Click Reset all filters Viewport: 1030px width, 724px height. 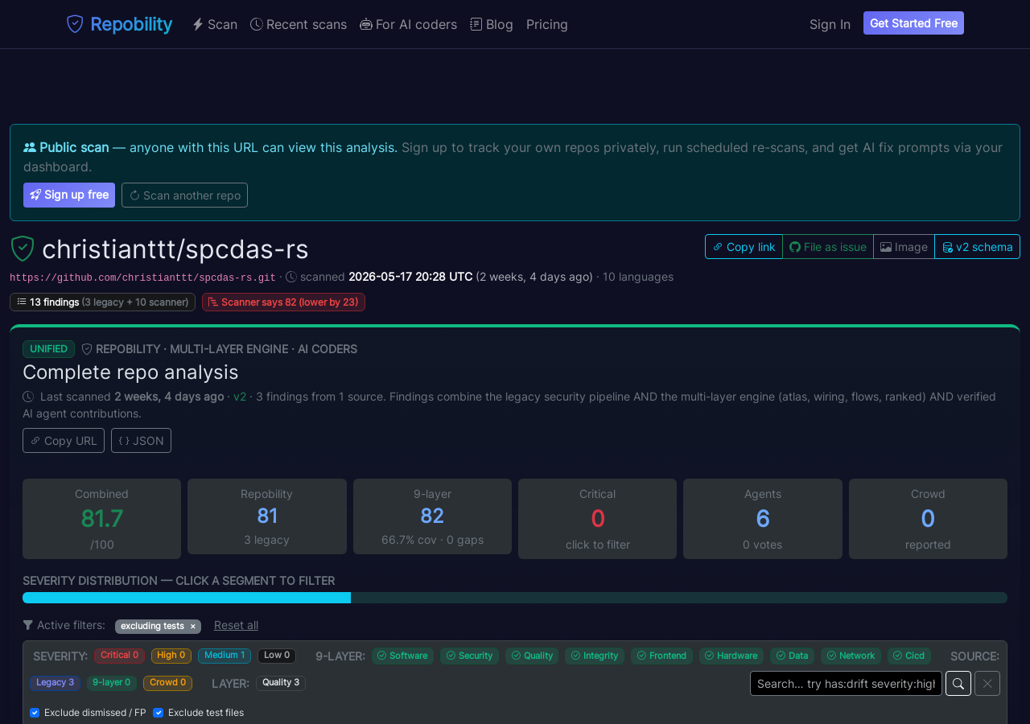[x=236, y=625]
